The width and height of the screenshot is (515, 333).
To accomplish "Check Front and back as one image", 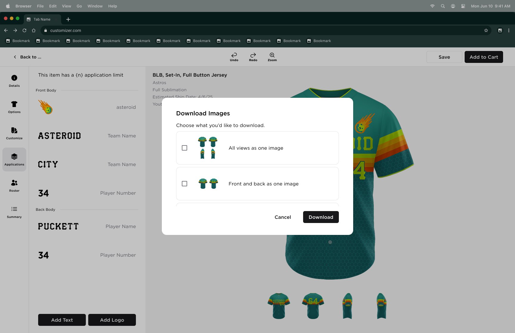I will (184, 184).
